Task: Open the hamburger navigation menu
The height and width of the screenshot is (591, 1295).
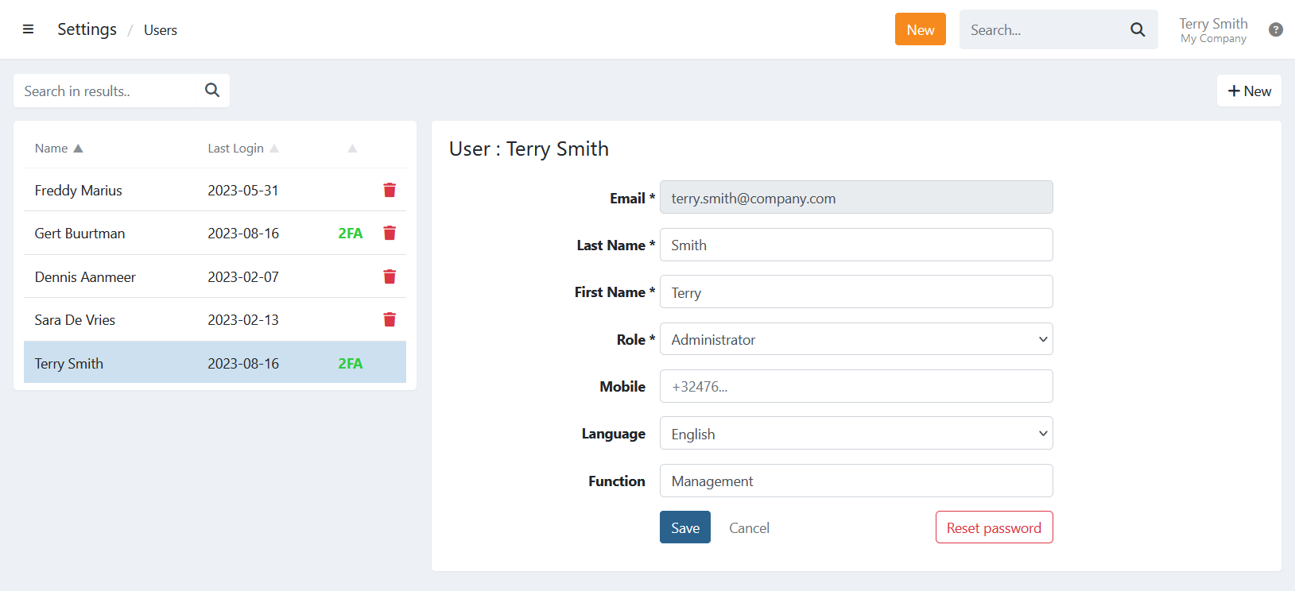Action: coord(28,29)
